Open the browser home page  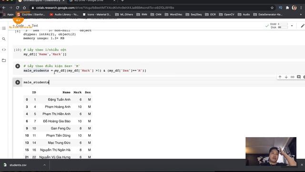tap(24, 8)
